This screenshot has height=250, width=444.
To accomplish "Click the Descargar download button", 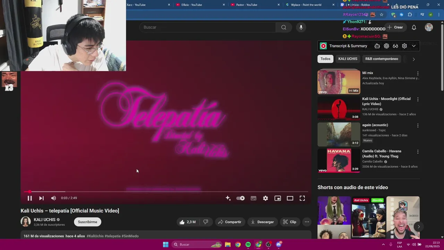I will click(x=263, y=222).
